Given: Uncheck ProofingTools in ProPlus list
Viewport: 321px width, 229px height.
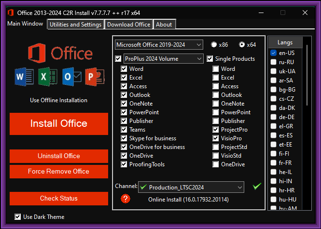Looking at the screenshot, I should (x=124, y=164).
